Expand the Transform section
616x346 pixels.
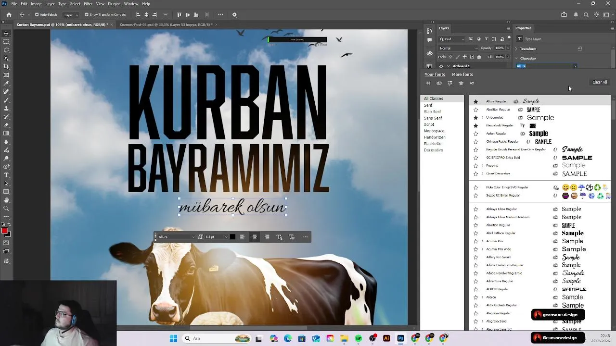(x=516, y=49)
